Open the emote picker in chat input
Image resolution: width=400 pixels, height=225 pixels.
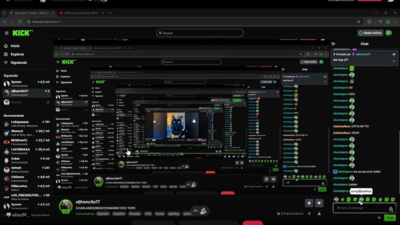(391, 209)
